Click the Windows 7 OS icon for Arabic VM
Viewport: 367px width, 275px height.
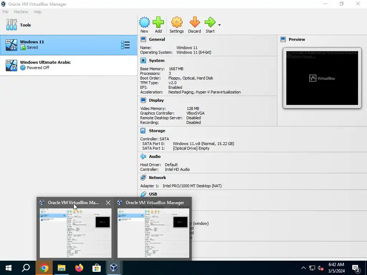pos(11,65)
